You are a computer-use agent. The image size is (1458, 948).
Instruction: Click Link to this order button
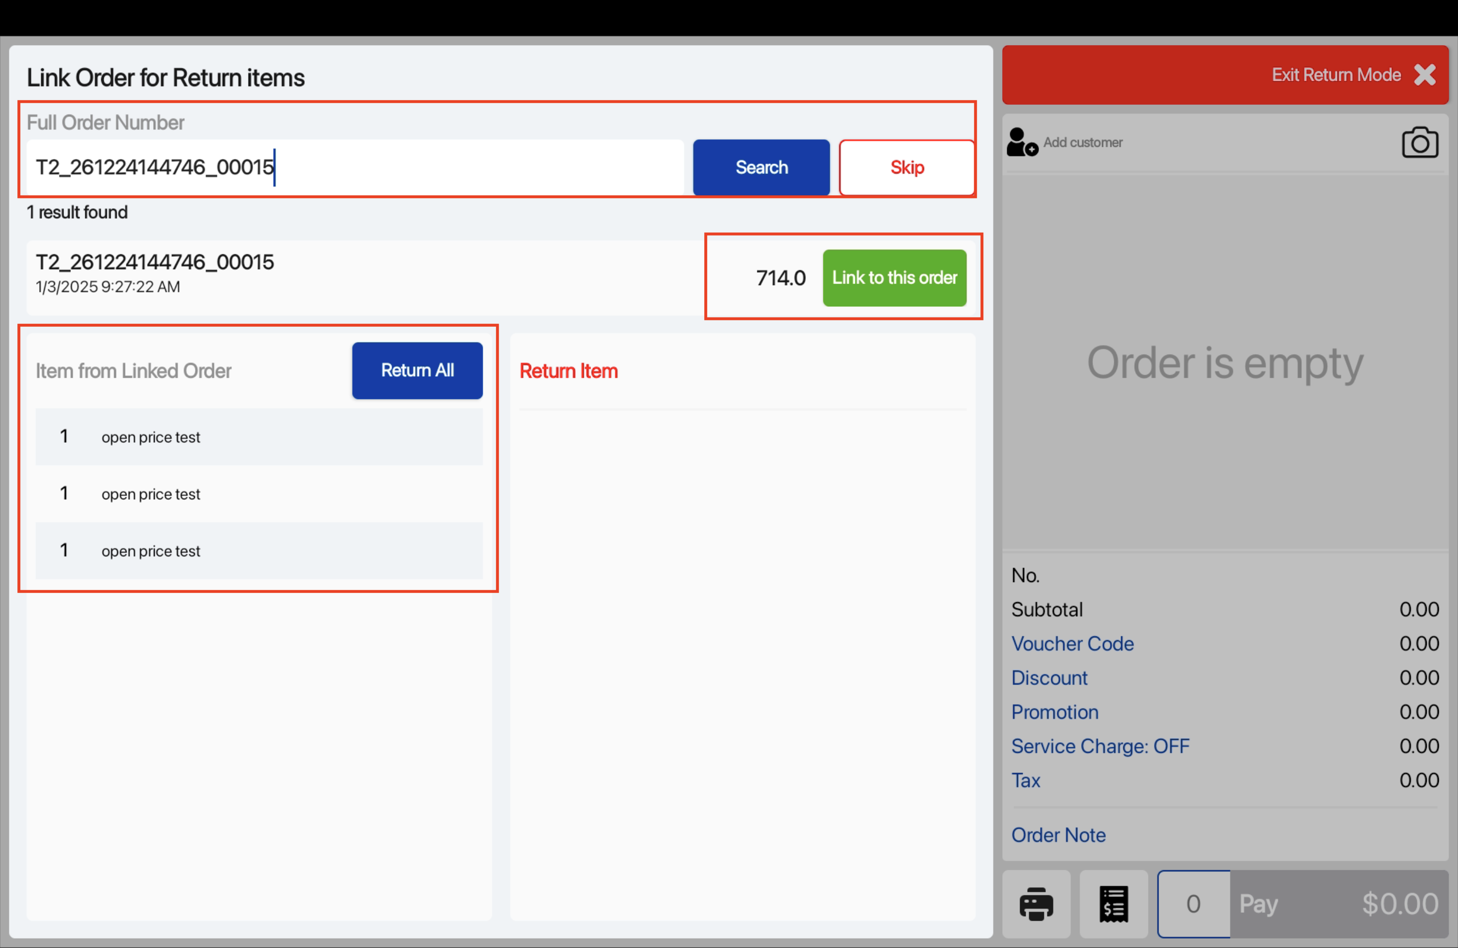(894, 278)
